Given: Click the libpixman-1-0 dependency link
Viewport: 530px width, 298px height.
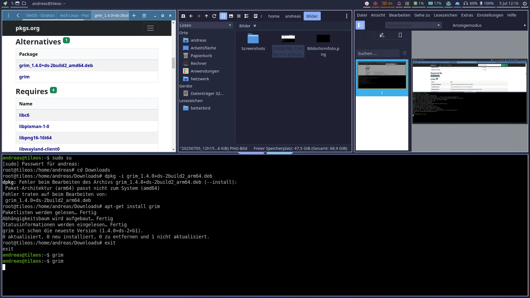Looking at the screenshot, I should coord(34,126).
